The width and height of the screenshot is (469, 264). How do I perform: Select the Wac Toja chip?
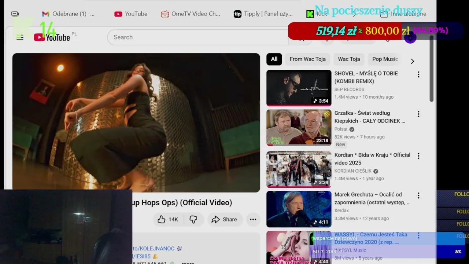tap(349, 59)
